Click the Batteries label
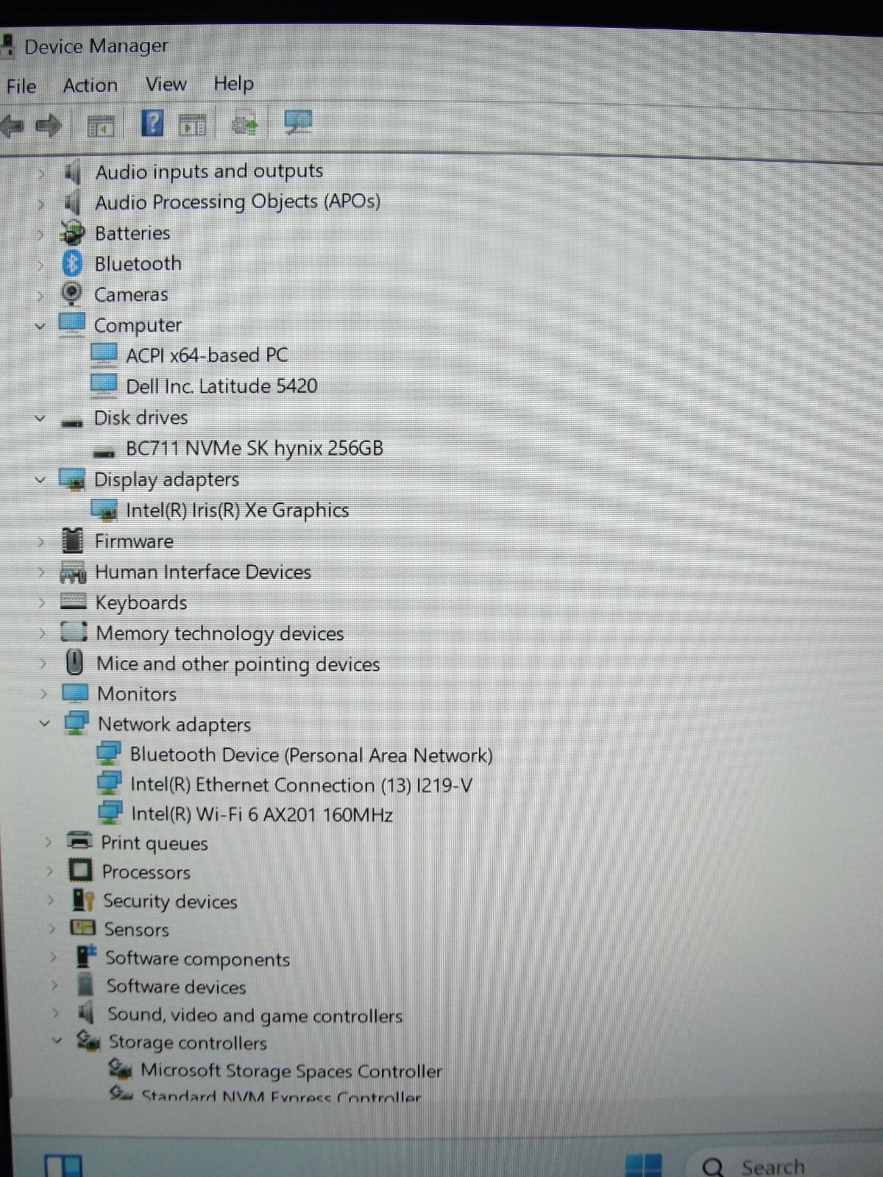 tap(132, 233)
